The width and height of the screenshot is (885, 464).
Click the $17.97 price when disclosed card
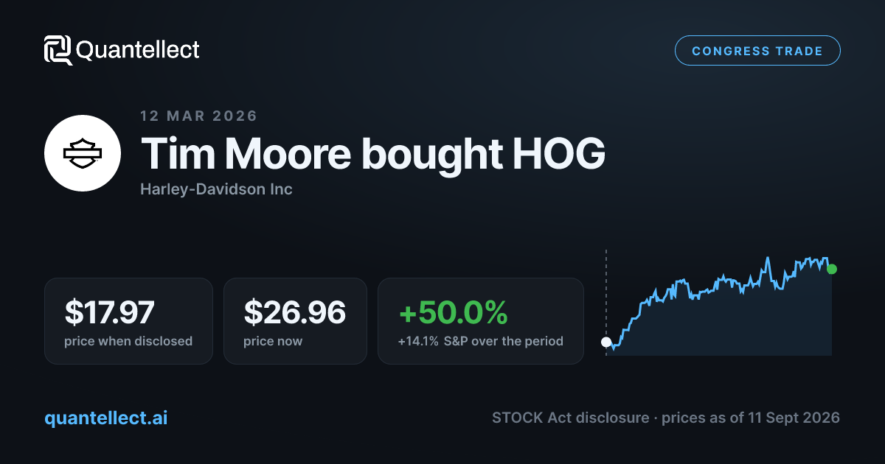coord(128,320)
